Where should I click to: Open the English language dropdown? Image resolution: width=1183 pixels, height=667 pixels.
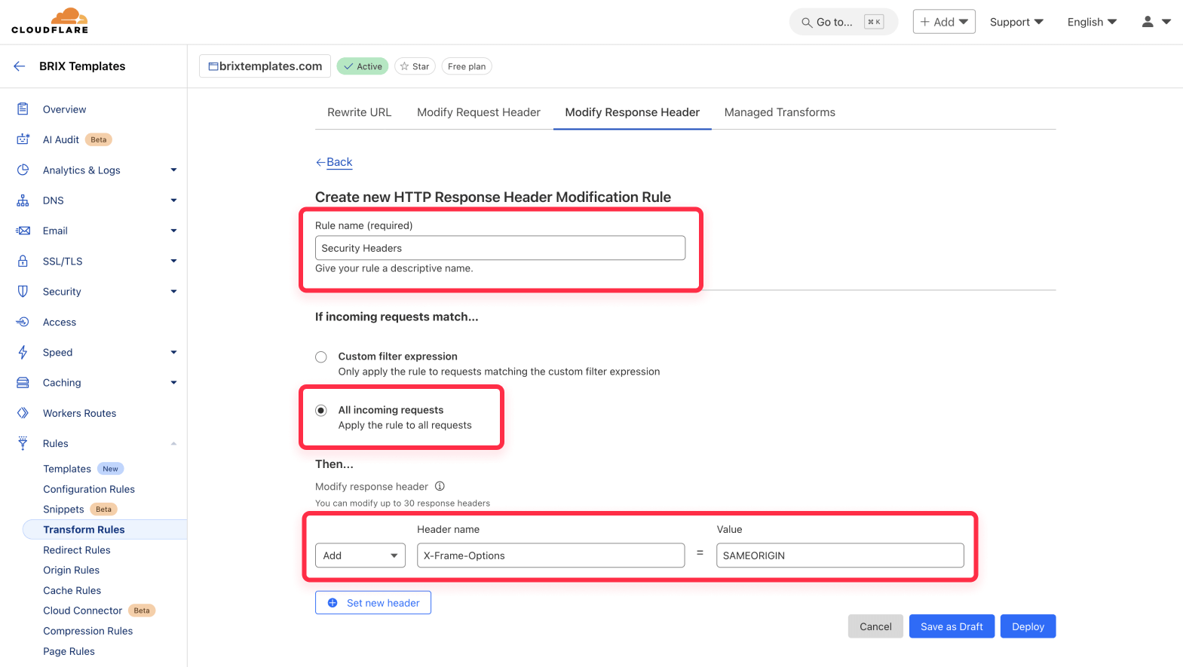(x=1092, y=22)
